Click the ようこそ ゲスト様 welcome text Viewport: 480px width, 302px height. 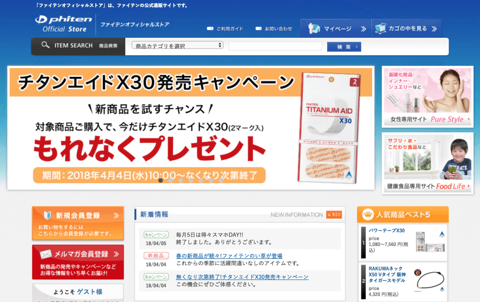[x=78, y=292]
